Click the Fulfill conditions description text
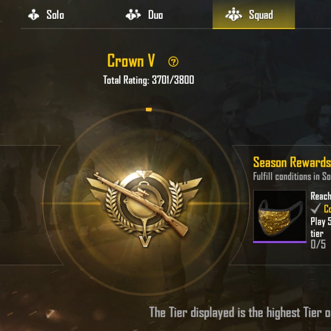 click(x=292, y=177)
